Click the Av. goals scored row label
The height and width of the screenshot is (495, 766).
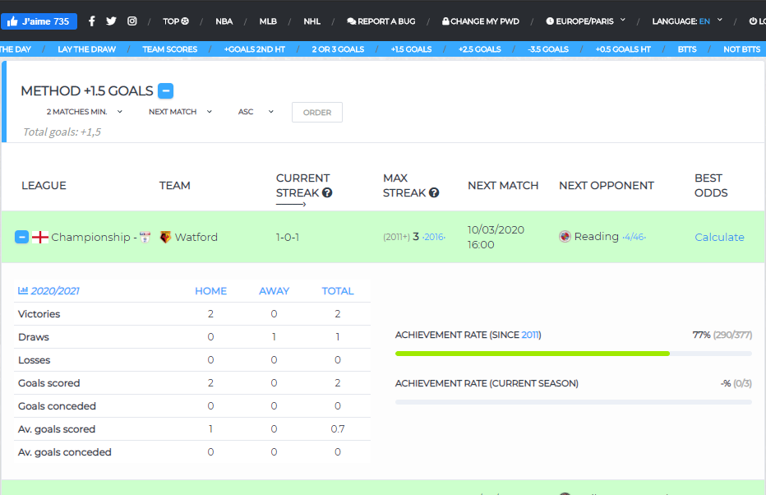[x=57, y=429]
